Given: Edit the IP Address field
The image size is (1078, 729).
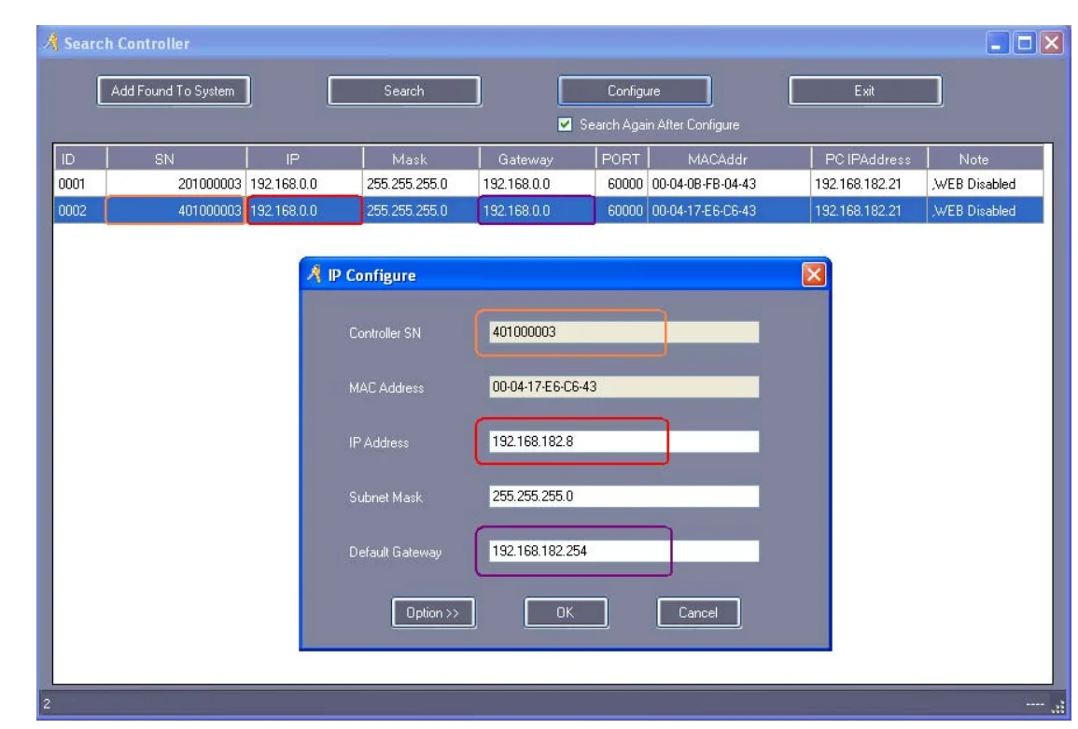Looking at the screenshot, I should tap(623, 442).
